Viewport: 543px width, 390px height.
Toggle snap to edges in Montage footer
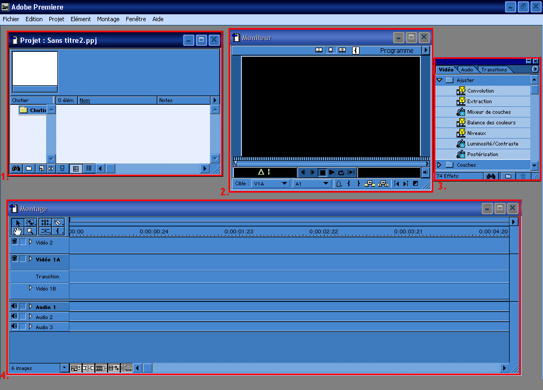(x=88, y=368)
